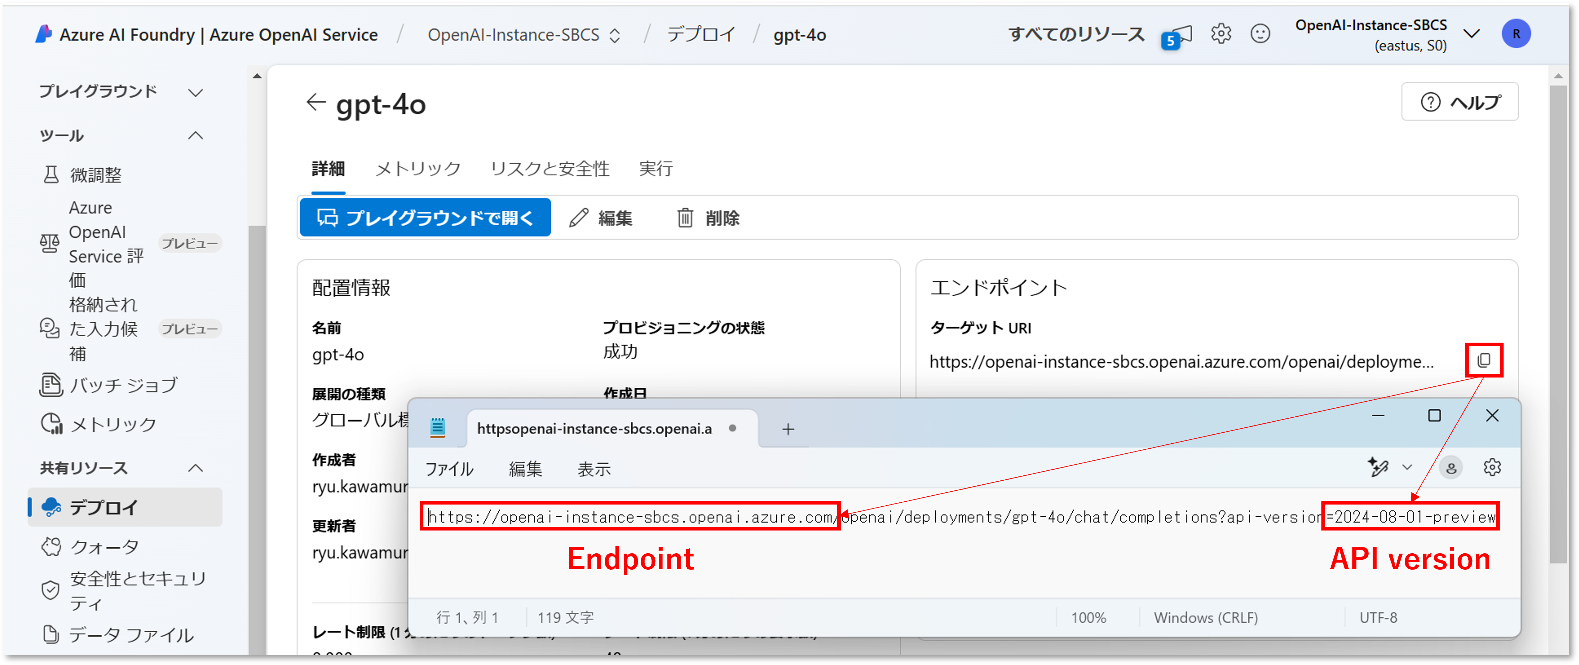Expand OpenAI-Instance-SBCS (eastus, S0) account dropdown
1579x665 pixels.
pos(1471,34)
